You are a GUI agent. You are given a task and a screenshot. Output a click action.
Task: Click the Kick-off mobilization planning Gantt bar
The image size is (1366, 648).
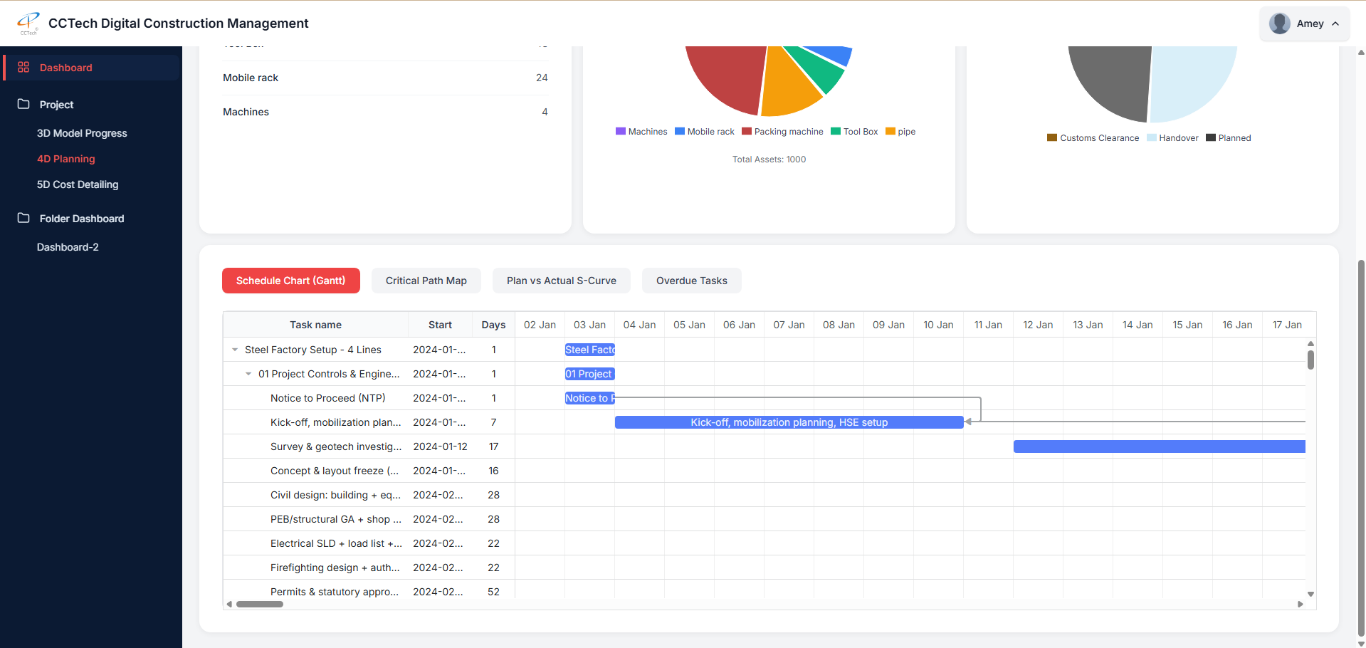(x=789, y=422)
